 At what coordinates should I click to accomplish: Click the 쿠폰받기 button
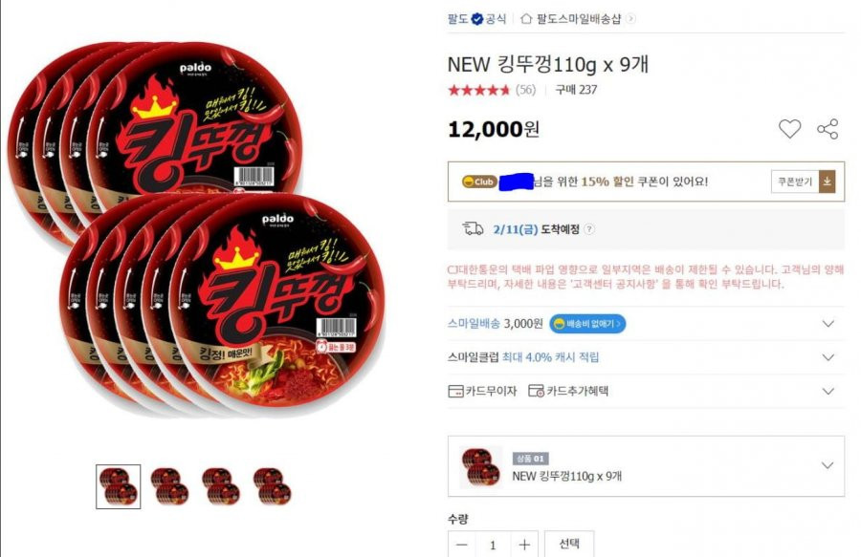coord(795,182)
